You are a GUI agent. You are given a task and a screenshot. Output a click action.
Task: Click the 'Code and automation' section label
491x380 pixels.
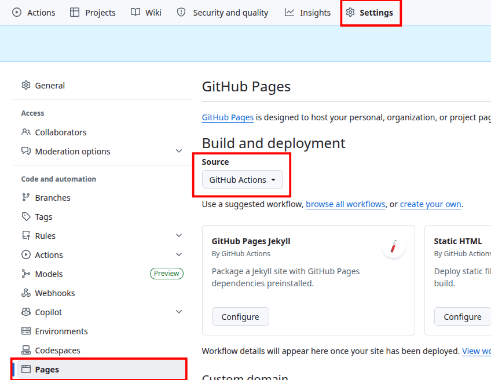click(x=58, y=179)
